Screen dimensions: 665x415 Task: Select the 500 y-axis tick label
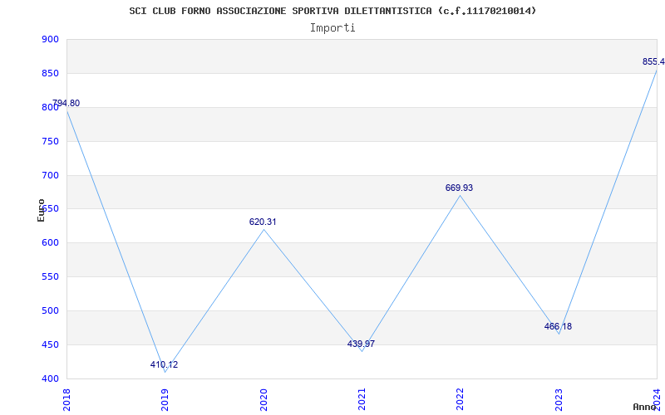(x=50, y=310)
